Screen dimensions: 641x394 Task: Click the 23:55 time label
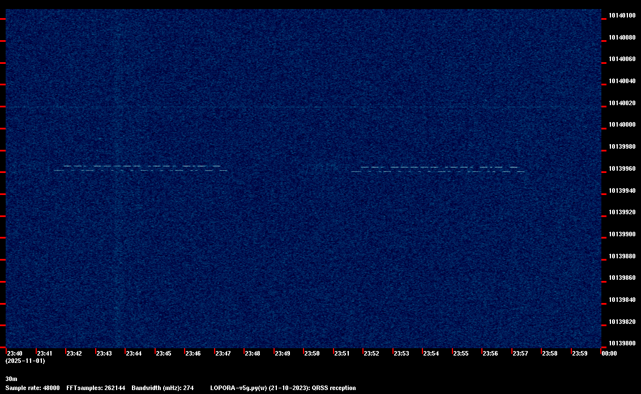pyautogui.click(x=461, y=353)
